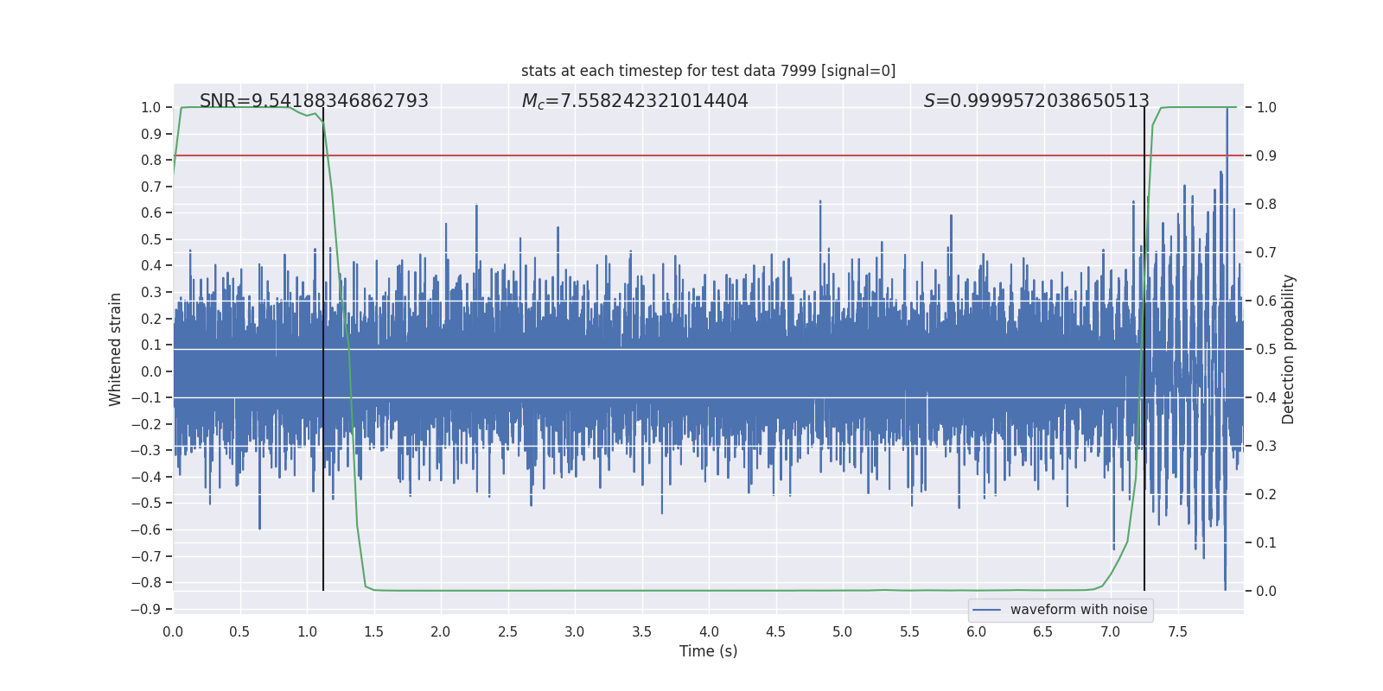This screenshot has width=1383, height=691.
Task: Click the 0.1 tick on right probability axis
Action: [1265, 542]
